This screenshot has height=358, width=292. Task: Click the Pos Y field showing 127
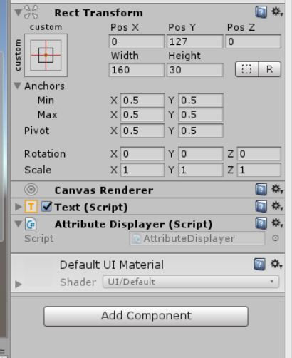tap(194, 41)
